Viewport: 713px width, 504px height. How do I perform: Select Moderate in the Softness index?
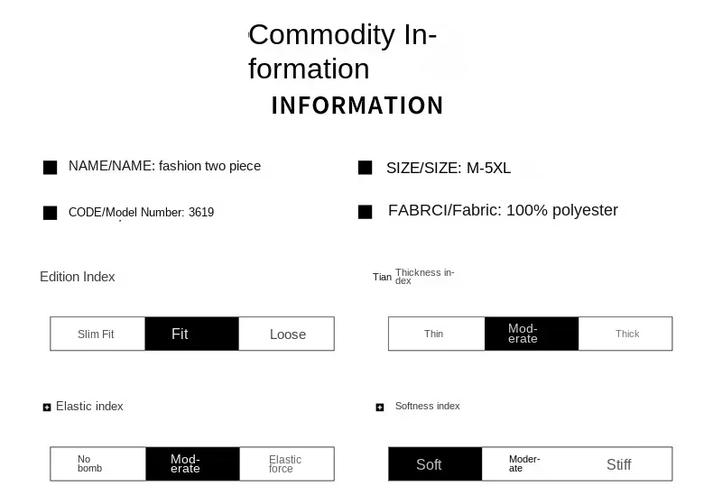click(x=530, y=463)
